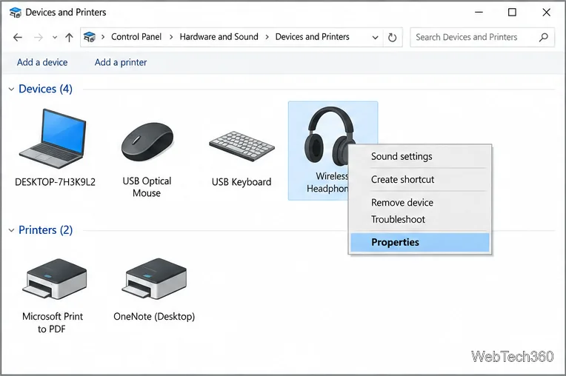The height and width of the screenshot is (376, 566).
Task: Click Devices and Printers breadcrumb
Action: point(312,37)
